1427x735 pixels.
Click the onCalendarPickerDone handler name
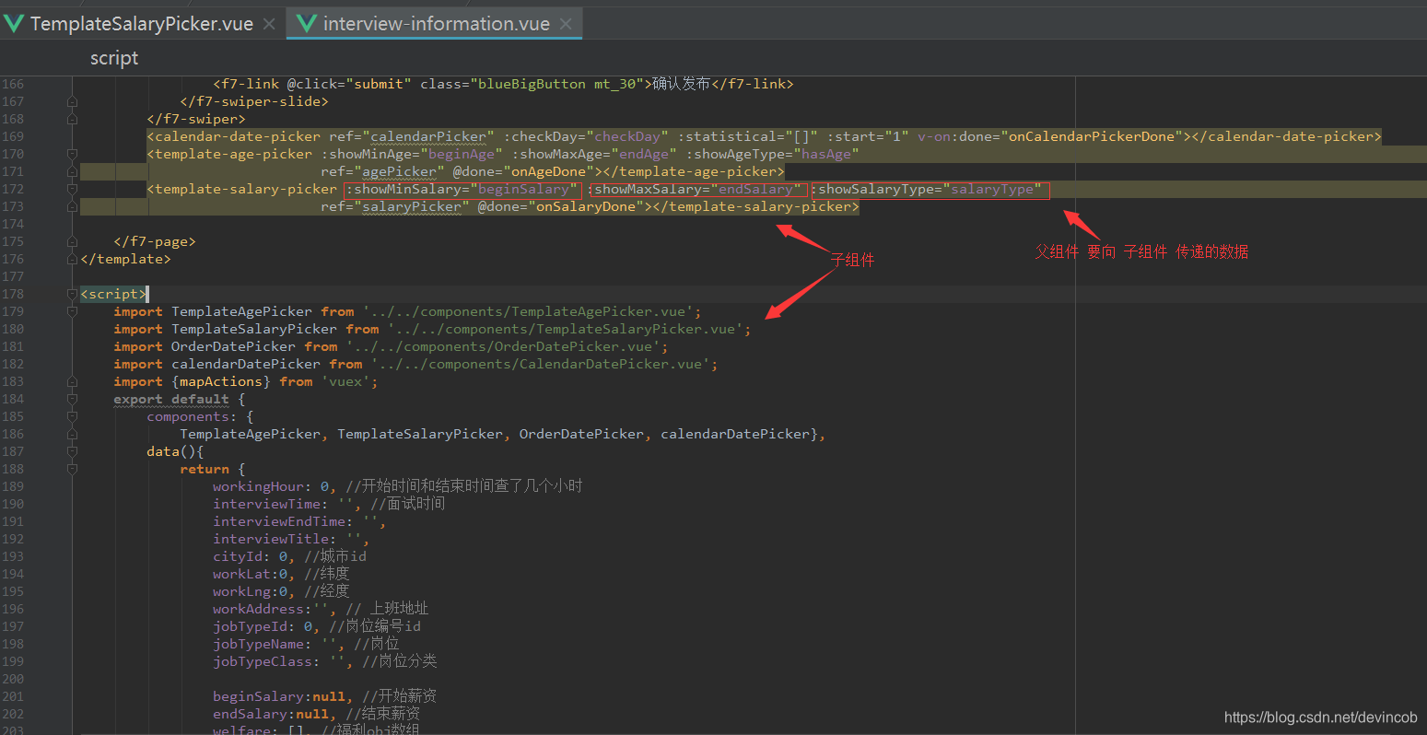pyautogui.click(x=1092, y=136)
